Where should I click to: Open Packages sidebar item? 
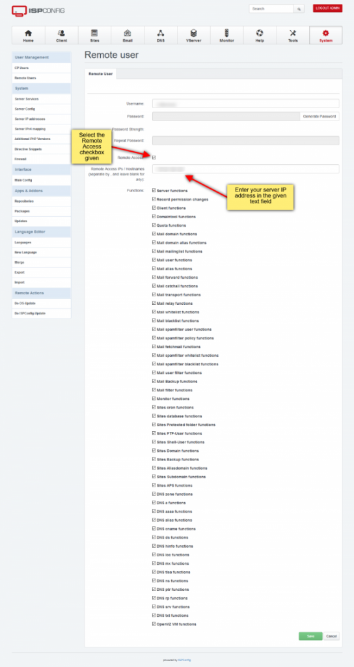point(41,211)
